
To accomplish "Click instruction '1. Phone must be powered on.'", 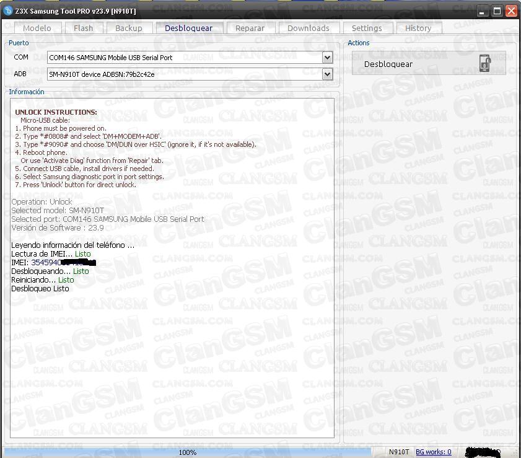I will tap(61, 128).
